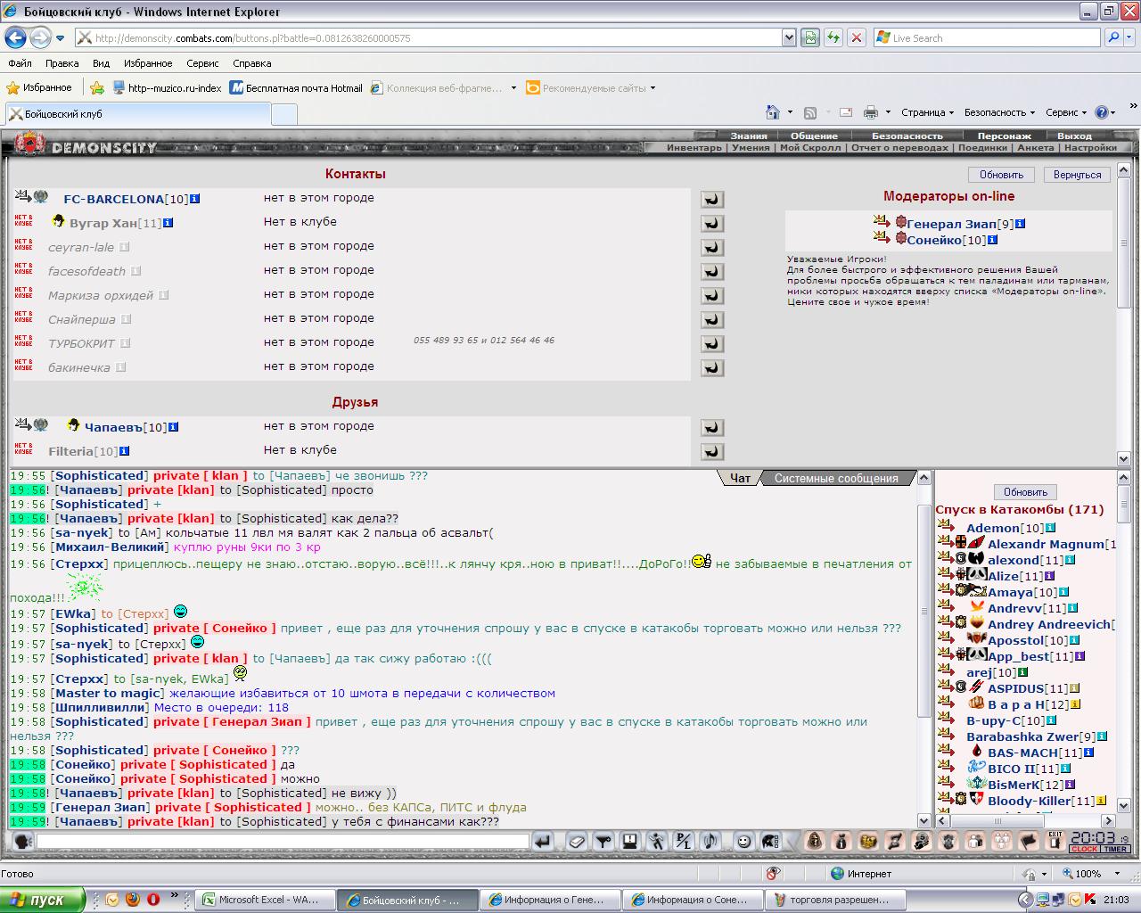This screenshot has height=913, width=1141.
Task: Click the helmet icon in chat toolbar
Action: (x=770, y=841)
